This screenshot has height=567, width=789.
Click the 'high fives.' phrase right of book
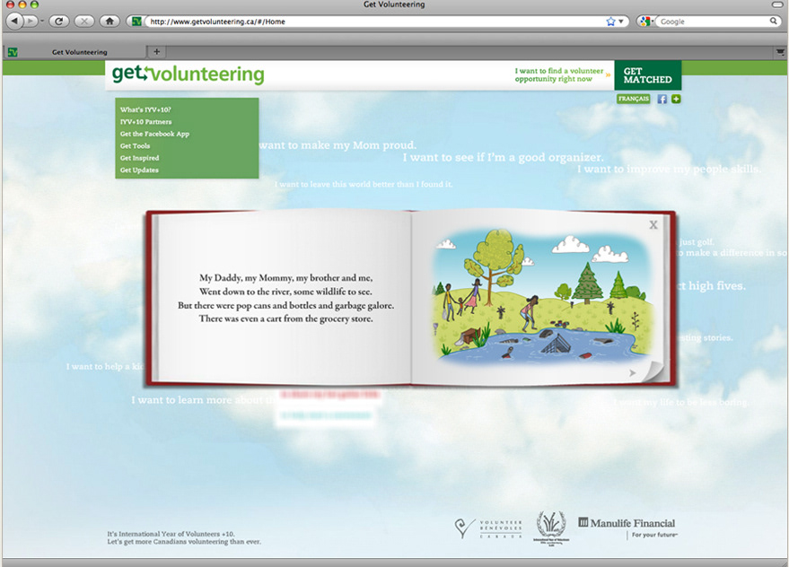pos(713,286)
